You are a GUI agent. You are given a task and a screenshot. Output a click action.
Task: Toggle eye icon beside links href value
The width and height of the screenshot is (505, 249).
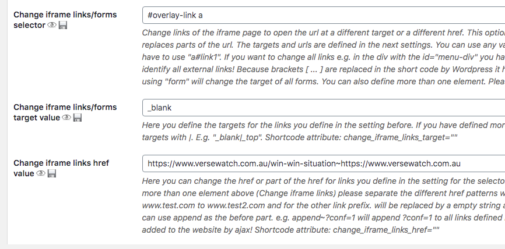coord(41,173)
